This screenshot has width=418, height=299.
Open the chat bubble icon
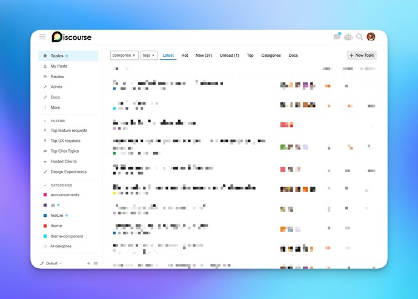tap(337, 37)
